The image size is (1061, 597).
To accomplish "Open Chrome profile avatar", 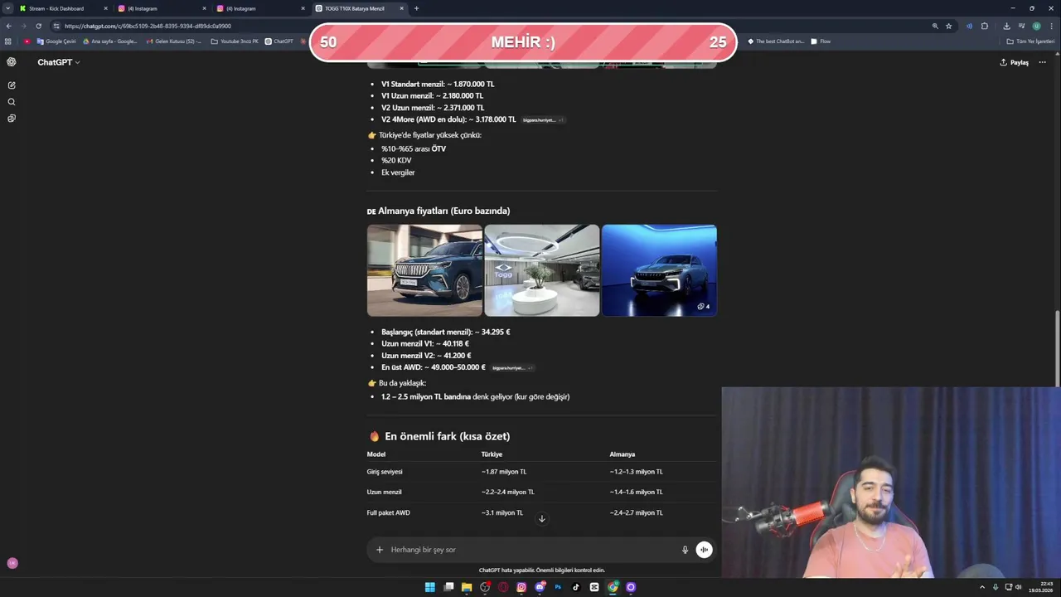I will (x=1036, y=26).
